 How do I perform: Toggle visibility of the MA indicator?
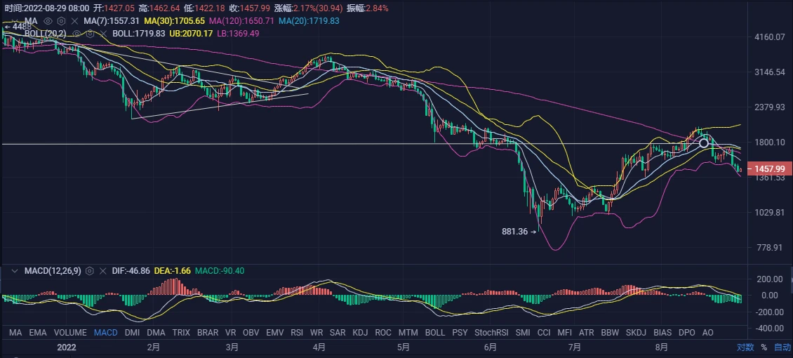pos(48,21)
